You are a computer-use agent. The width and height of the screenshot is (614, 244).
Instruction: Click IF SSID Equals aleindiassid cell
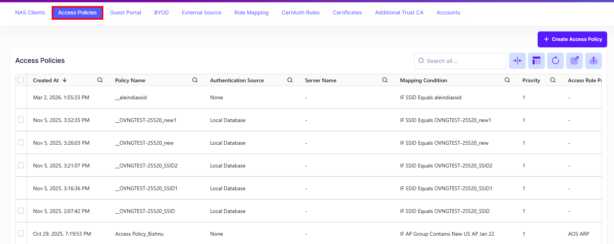pos(430,97)
